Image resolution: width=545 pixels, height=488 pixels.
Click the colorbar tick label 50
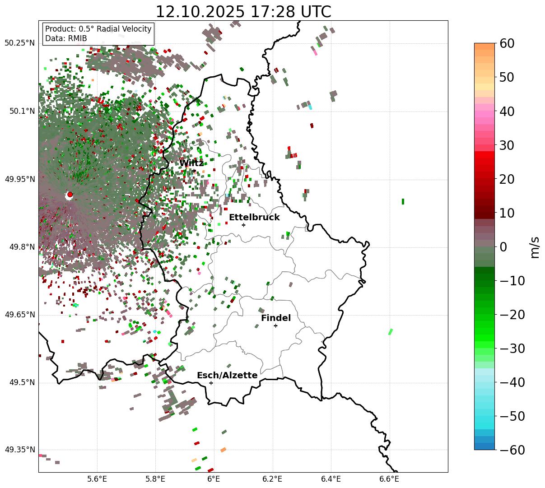coord(507,77)
